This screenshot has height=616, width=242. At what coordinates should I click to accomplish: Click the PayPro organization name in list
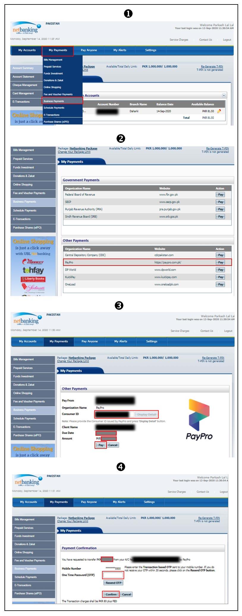pos(69,262)
